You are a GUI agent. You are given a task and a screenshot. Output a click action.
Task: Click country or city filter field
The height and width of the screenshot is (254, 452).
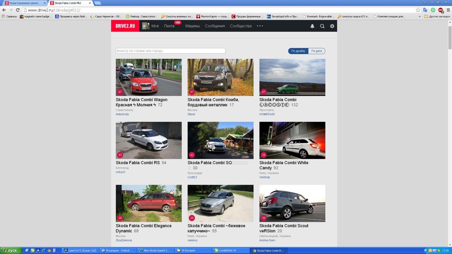tap(170, 51)
